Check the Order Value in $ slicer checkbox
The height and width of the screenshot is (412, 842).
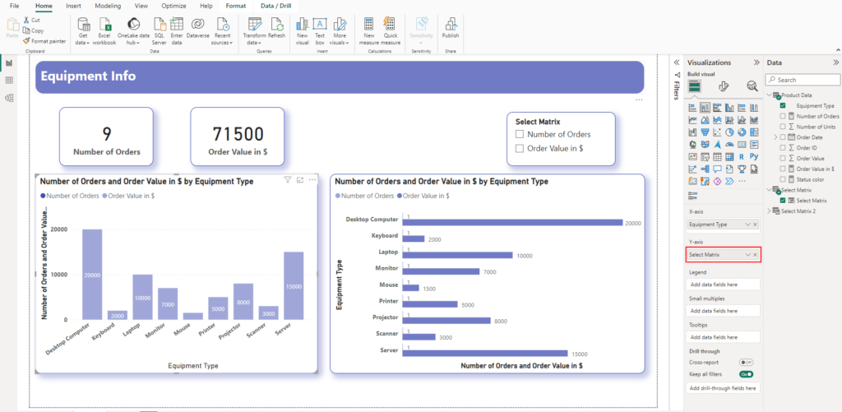click(x=519, y=149)
